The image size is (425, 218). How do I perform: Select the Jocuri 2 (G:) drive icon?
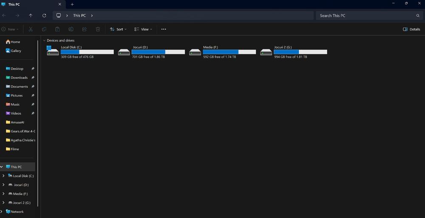tap(266, 52)
